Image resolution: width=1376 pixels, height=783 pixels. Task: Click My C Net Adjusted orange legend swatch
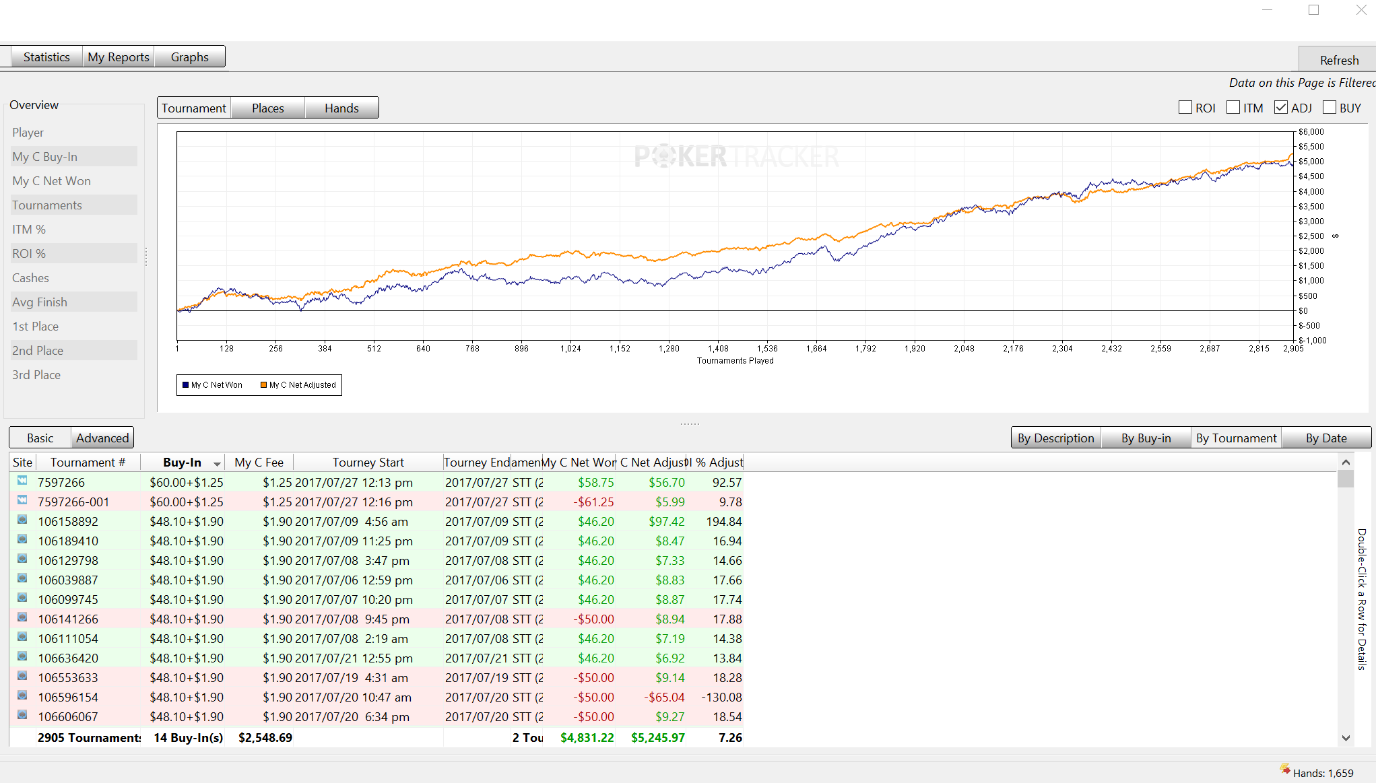tap(263, 385)
